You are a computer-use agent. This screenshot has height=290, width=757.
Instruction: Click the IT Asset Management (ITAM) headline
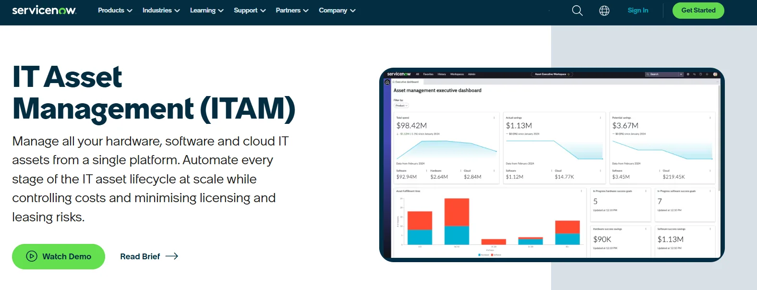click(154, 93)
